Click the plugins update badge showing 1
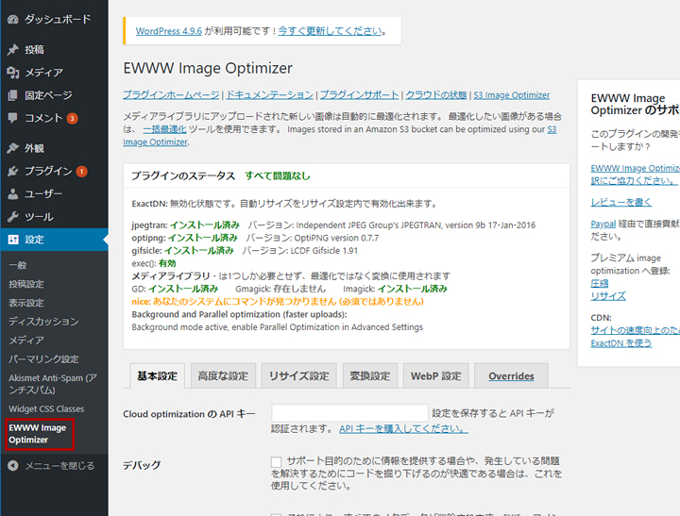680x516 pixels. click(x=81, y=172)
